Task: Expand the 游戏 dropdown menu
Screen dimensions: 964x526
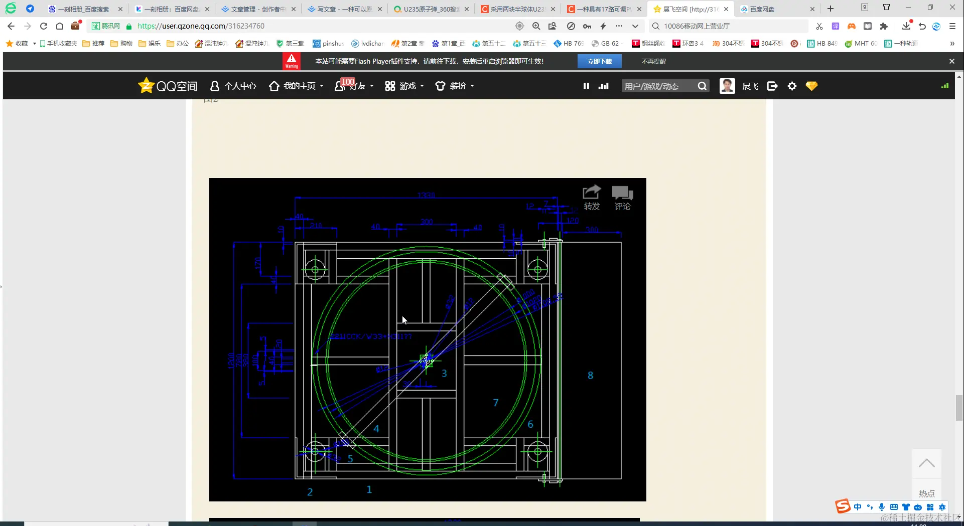Action: point(422,86)
